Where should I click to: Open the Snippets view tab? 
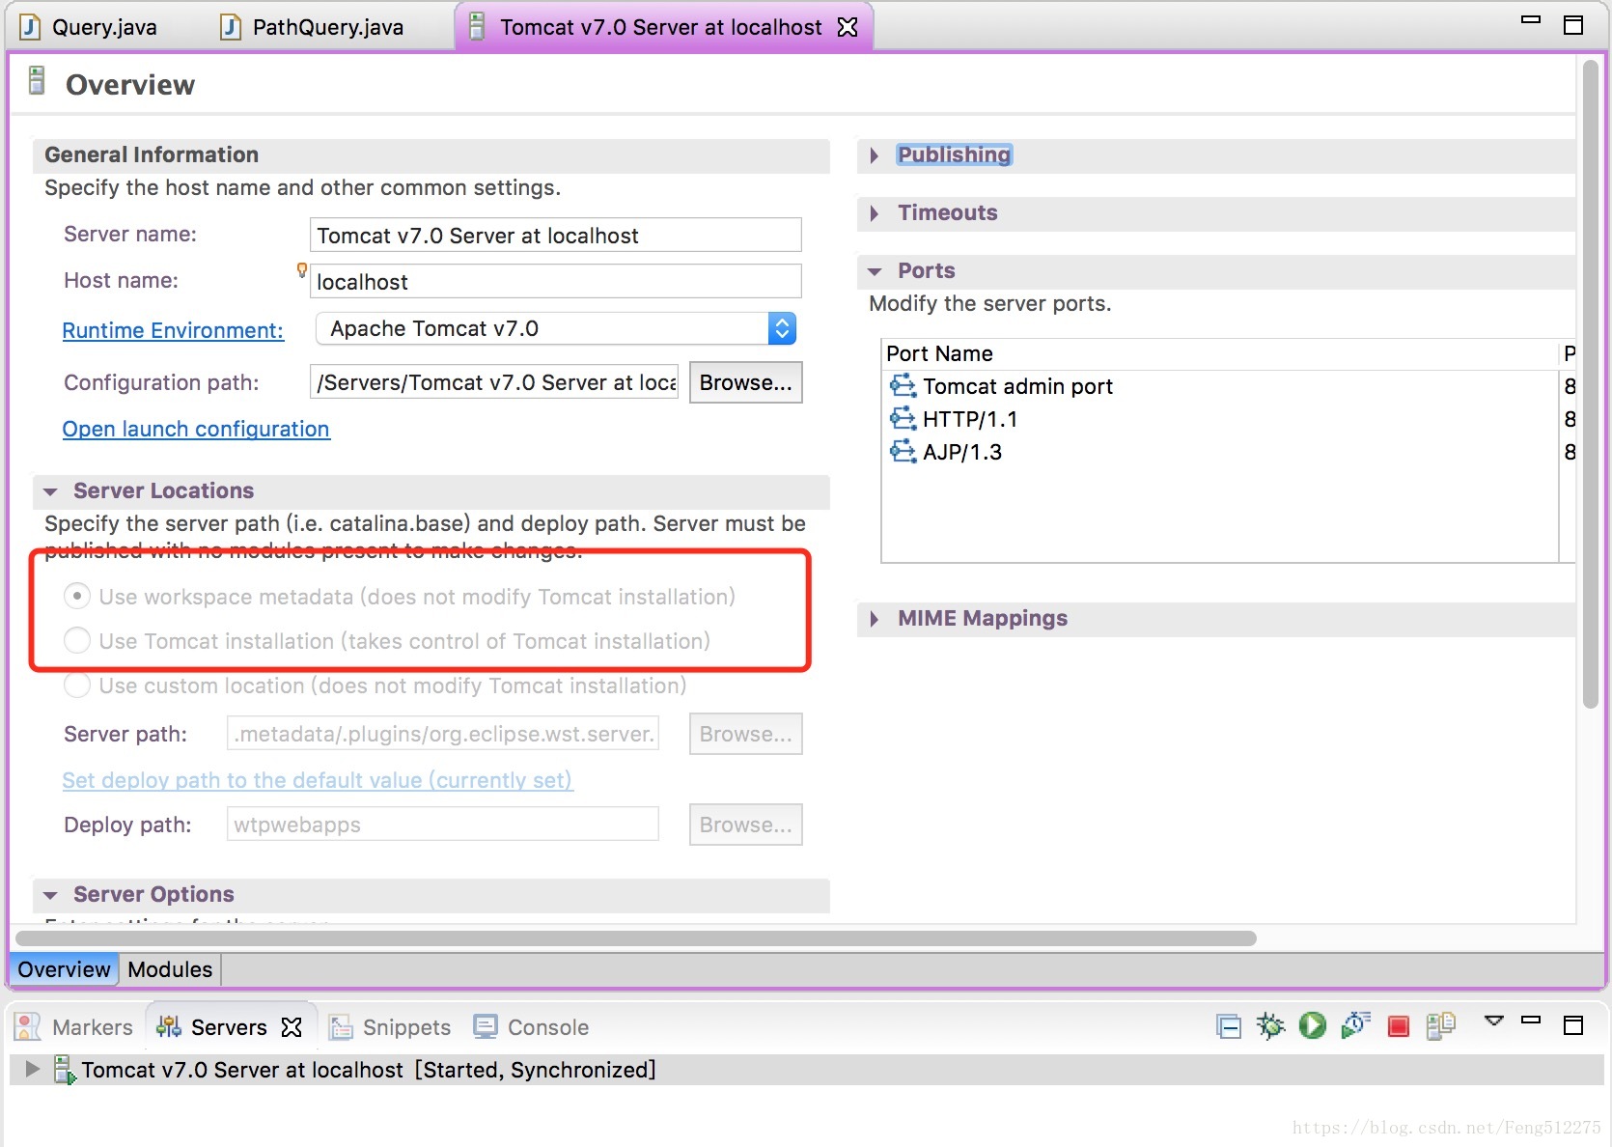click(391, 1027)
